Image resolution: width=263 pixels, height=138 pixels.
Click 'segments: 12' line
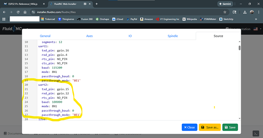(x=52, y=42)
